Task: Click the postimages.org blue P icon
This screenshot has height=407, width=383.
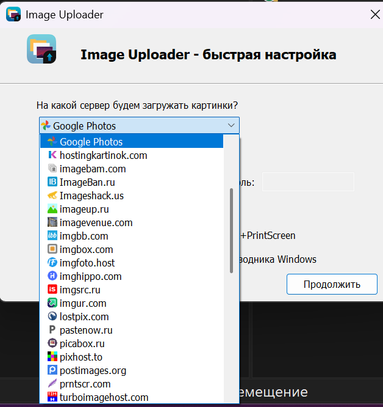Action: pos(52,370)
